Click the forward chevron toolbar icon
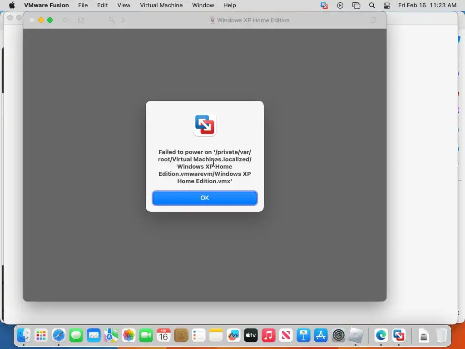465x349 pixels. click(123, 20)
